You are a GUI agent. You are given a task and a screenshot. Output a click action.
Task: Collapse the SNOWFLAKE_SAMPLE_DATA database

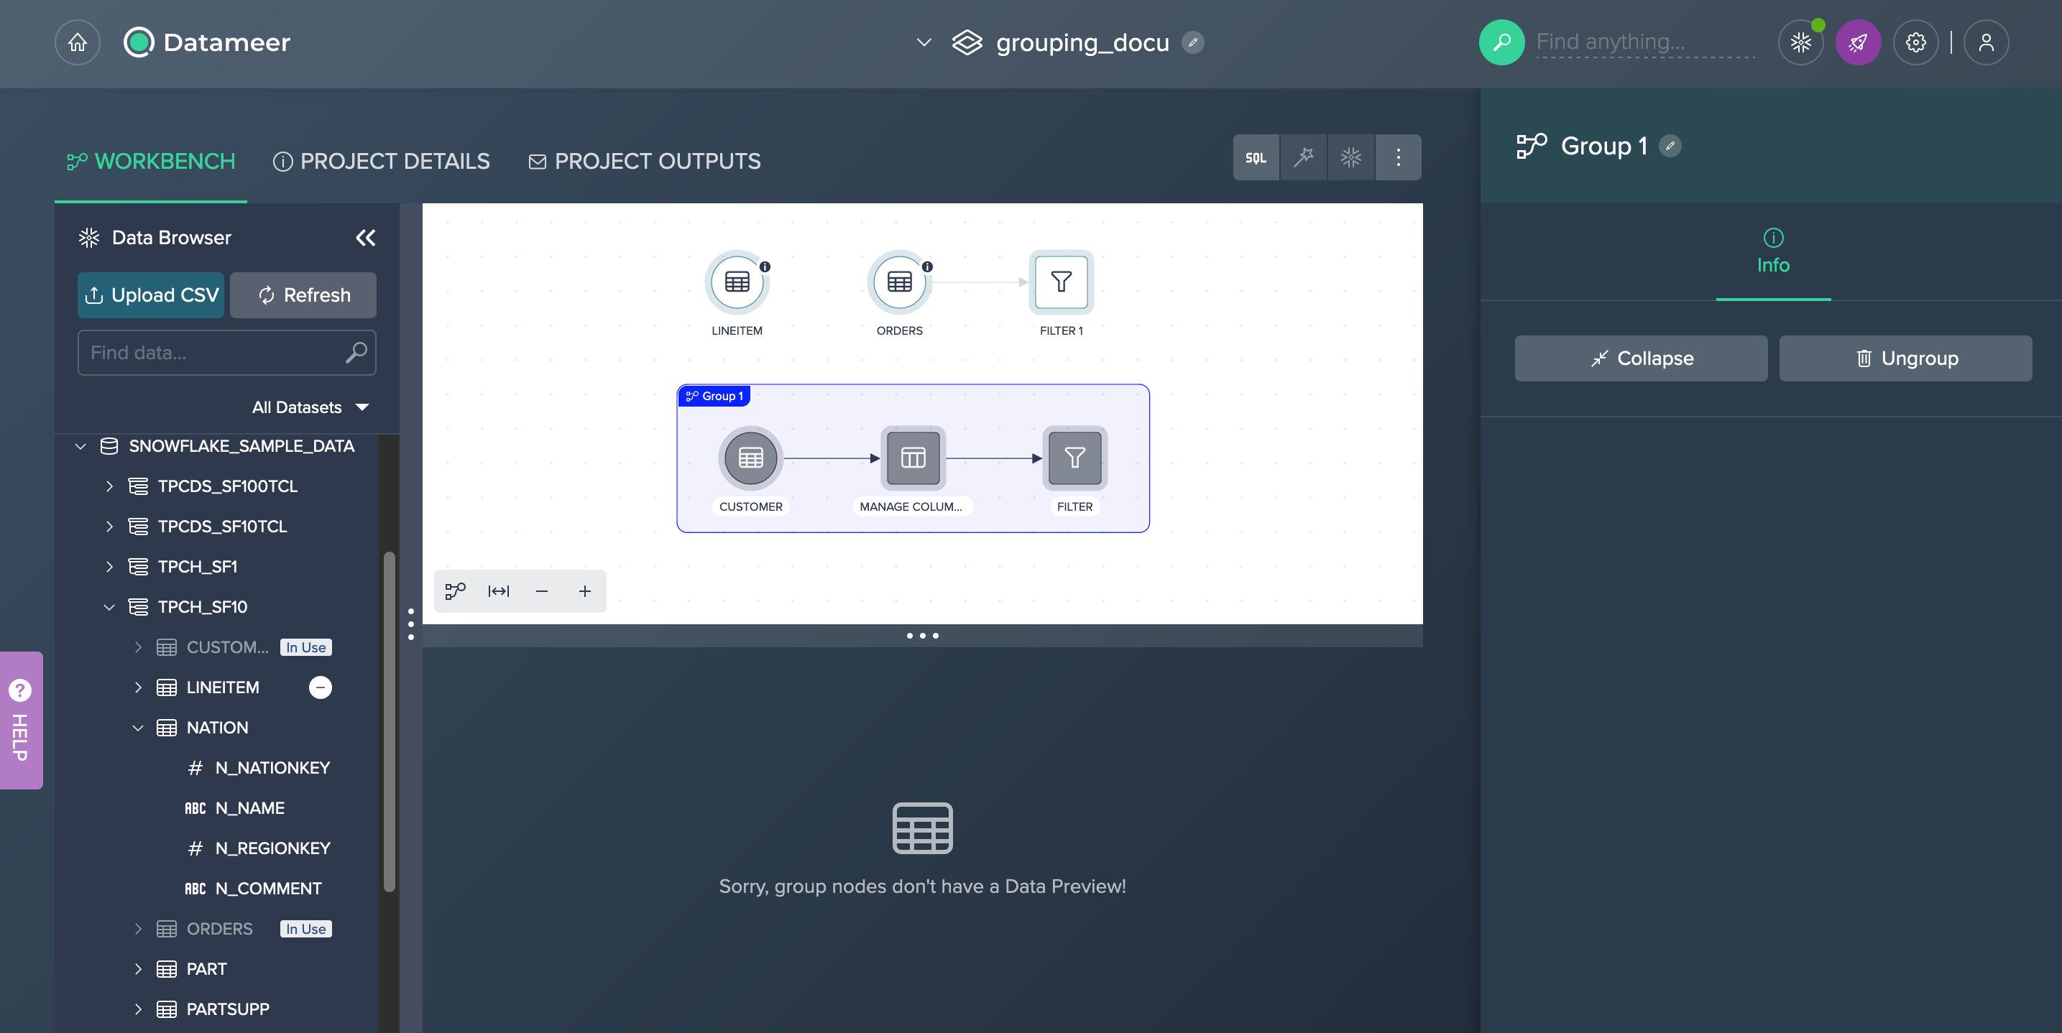(80, 447)
